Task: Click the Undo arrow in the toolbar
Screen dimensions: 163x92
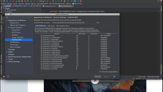Action: (10, 1)
